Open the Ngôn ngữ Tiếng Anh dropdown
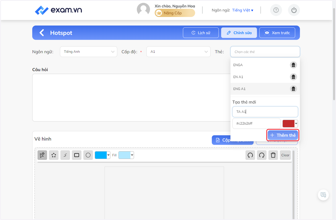This screenshot has width=336, height=220. [x=88, y=52]
